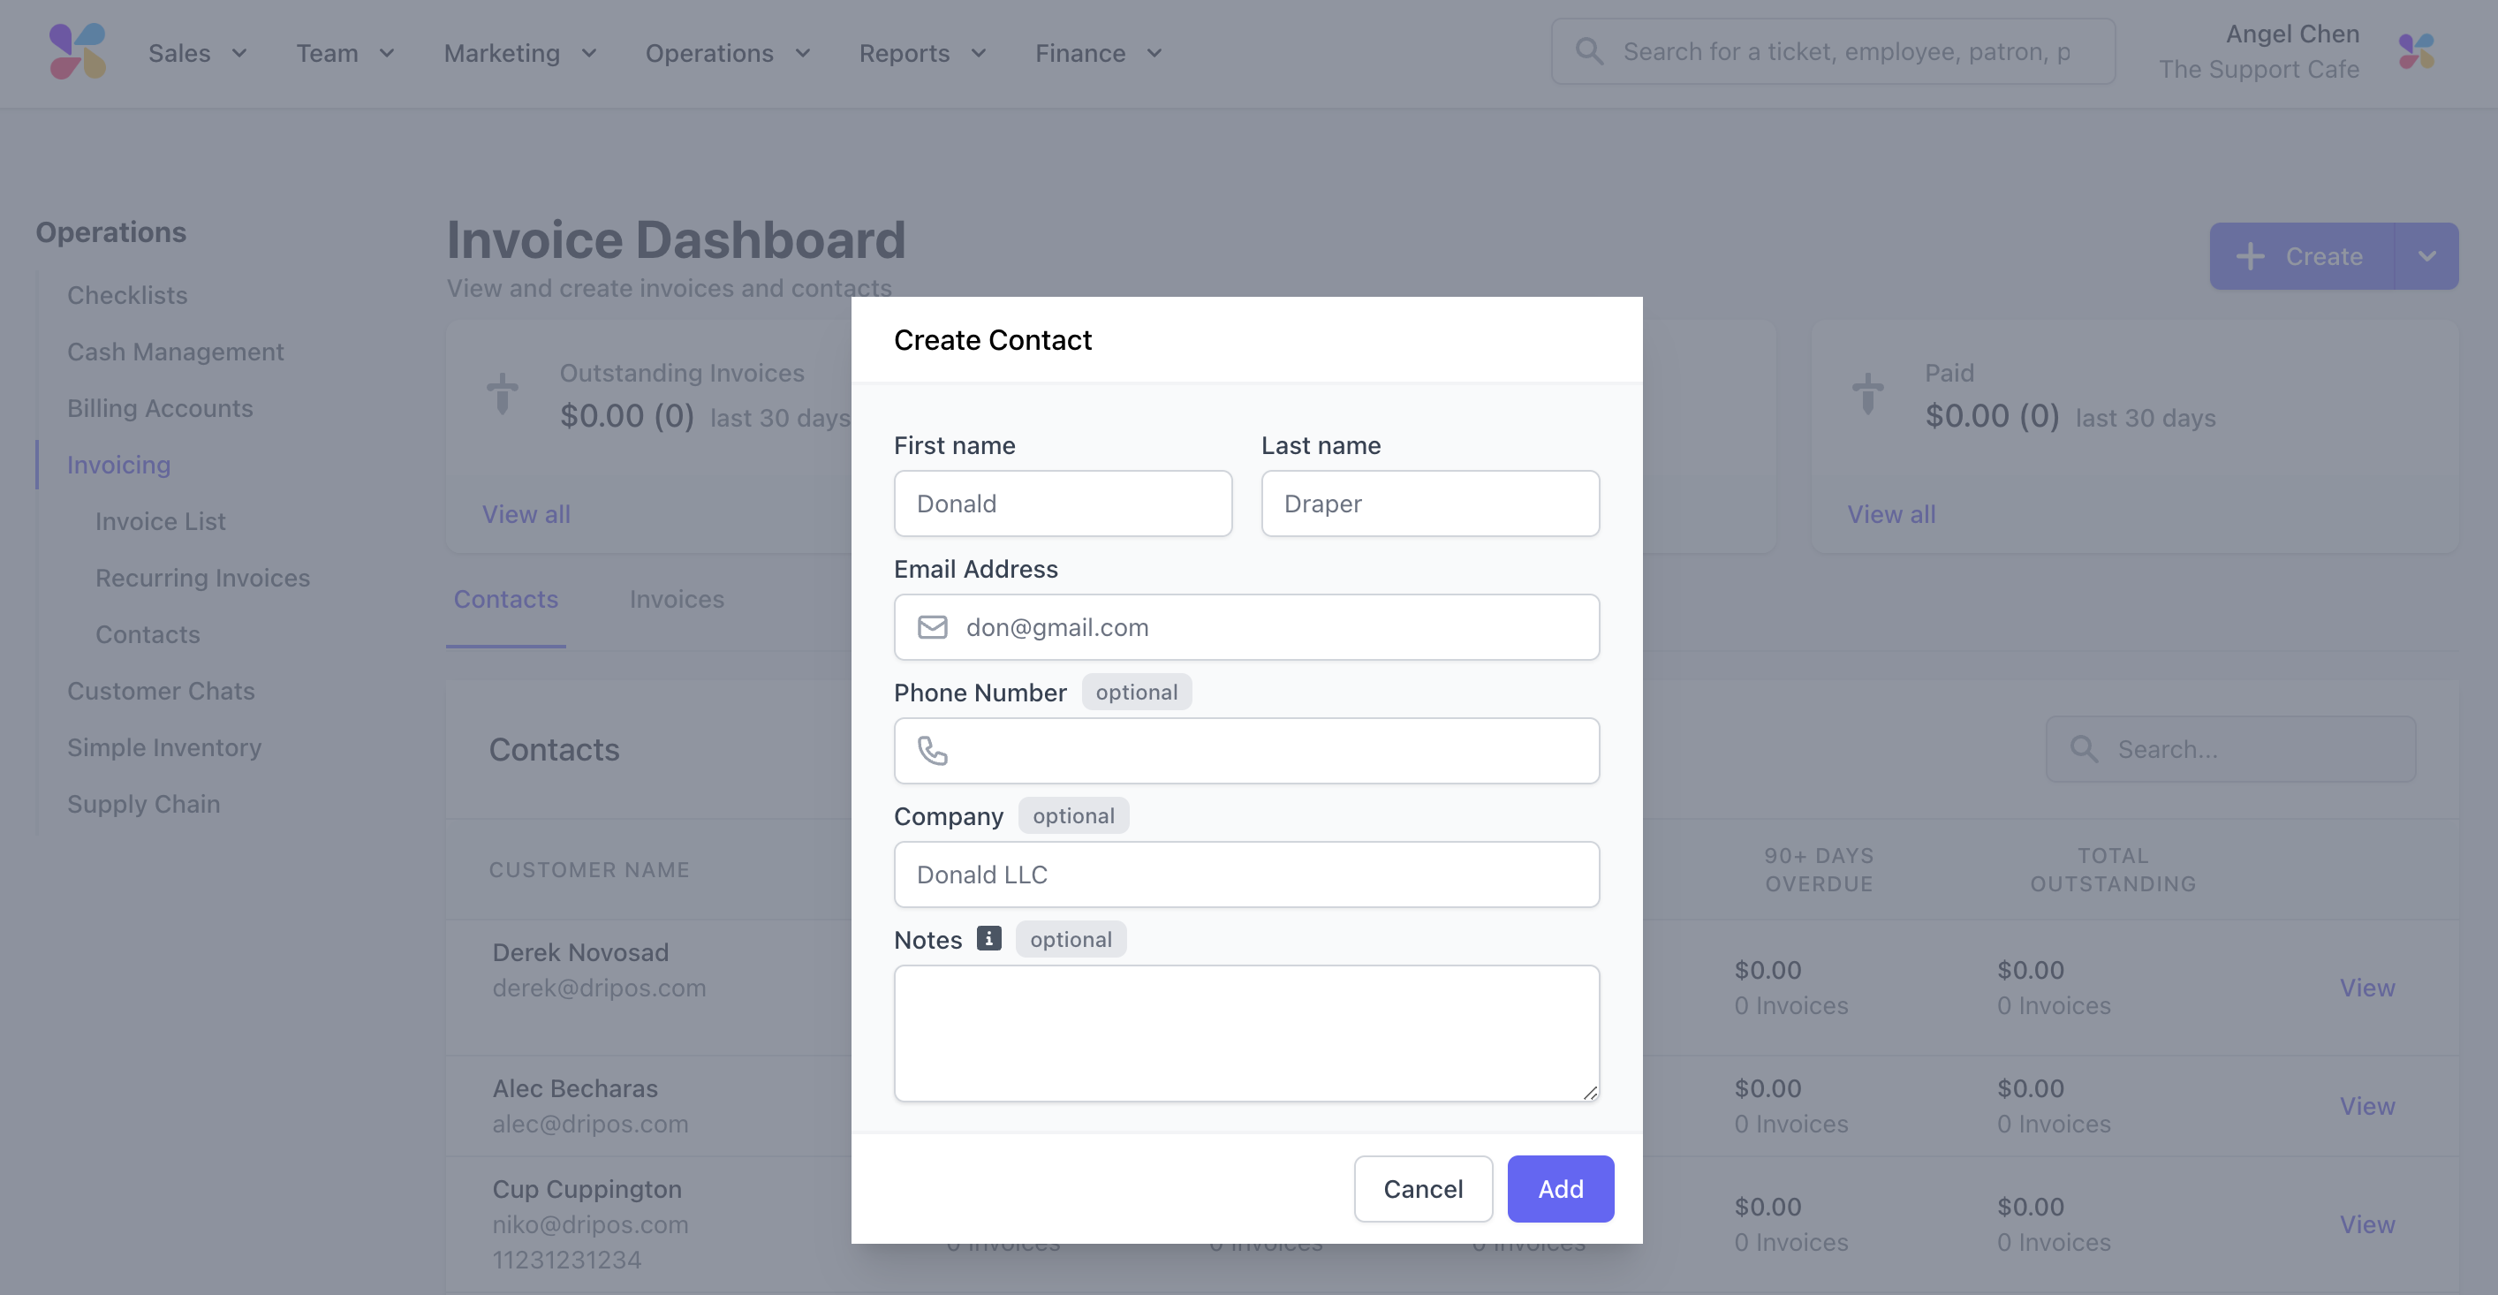This screenshot has height=1295, width=2498.
Task: Select the Contacts tab
Action: pos(506,600)
